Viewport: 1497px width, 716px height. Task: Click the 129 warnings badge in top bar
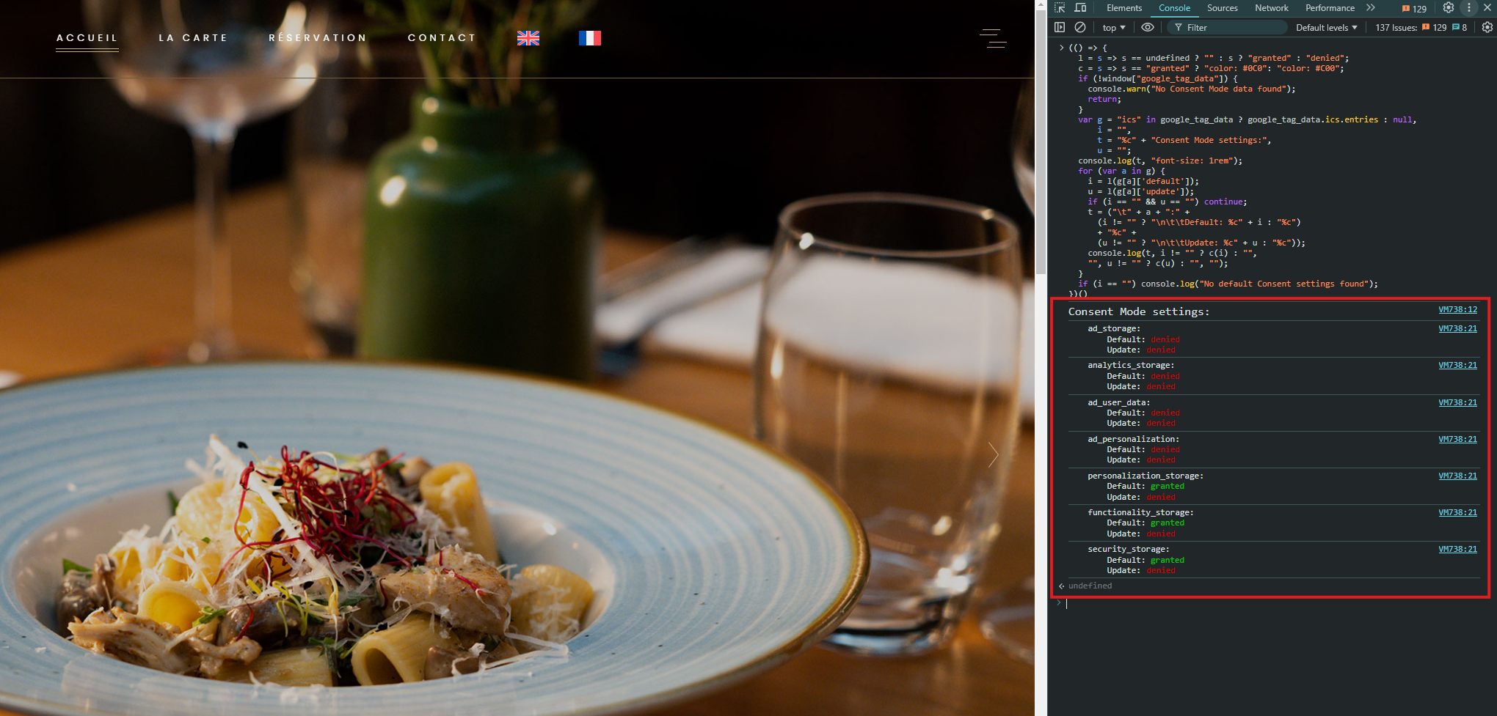[1414, 9]
